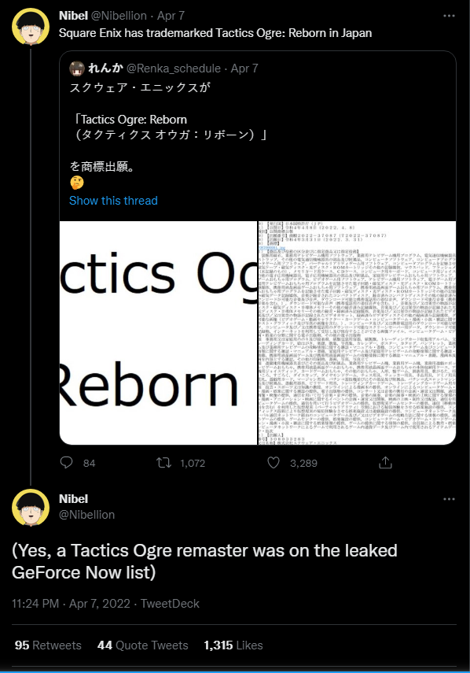470x673 pixels.
Task: Open the share icon on the tweet
Action: (x=385, y=463)
